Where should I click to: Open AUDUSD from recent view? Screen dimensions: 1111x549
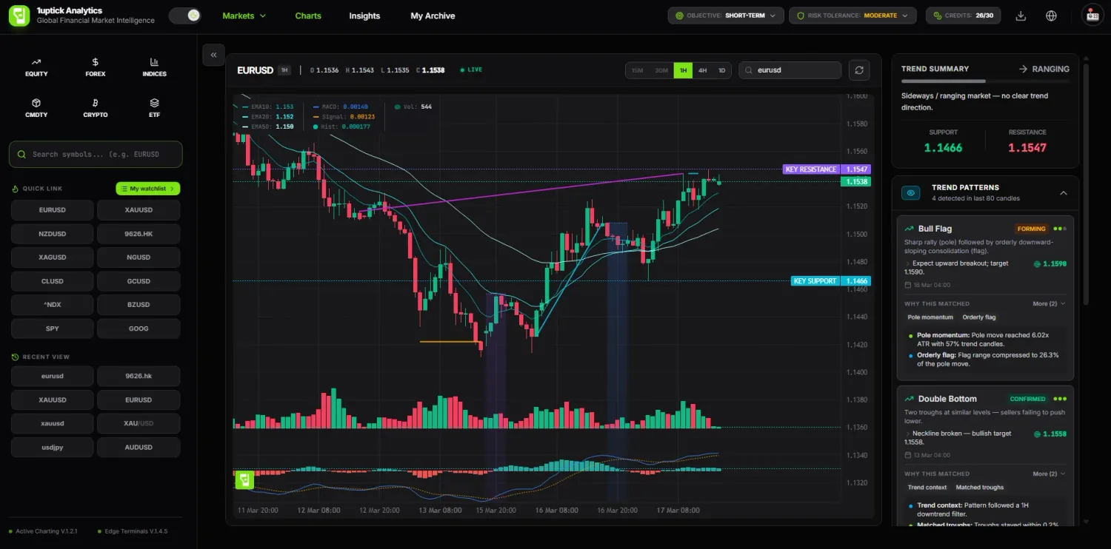tap(139, 447)
